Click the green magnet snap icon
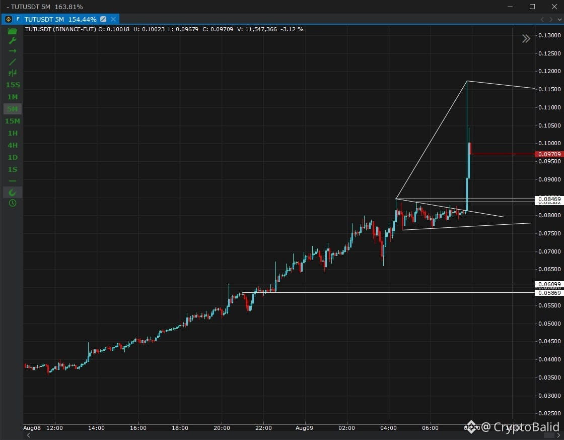Viewport: 564px width, 440px height. [12, 192]
